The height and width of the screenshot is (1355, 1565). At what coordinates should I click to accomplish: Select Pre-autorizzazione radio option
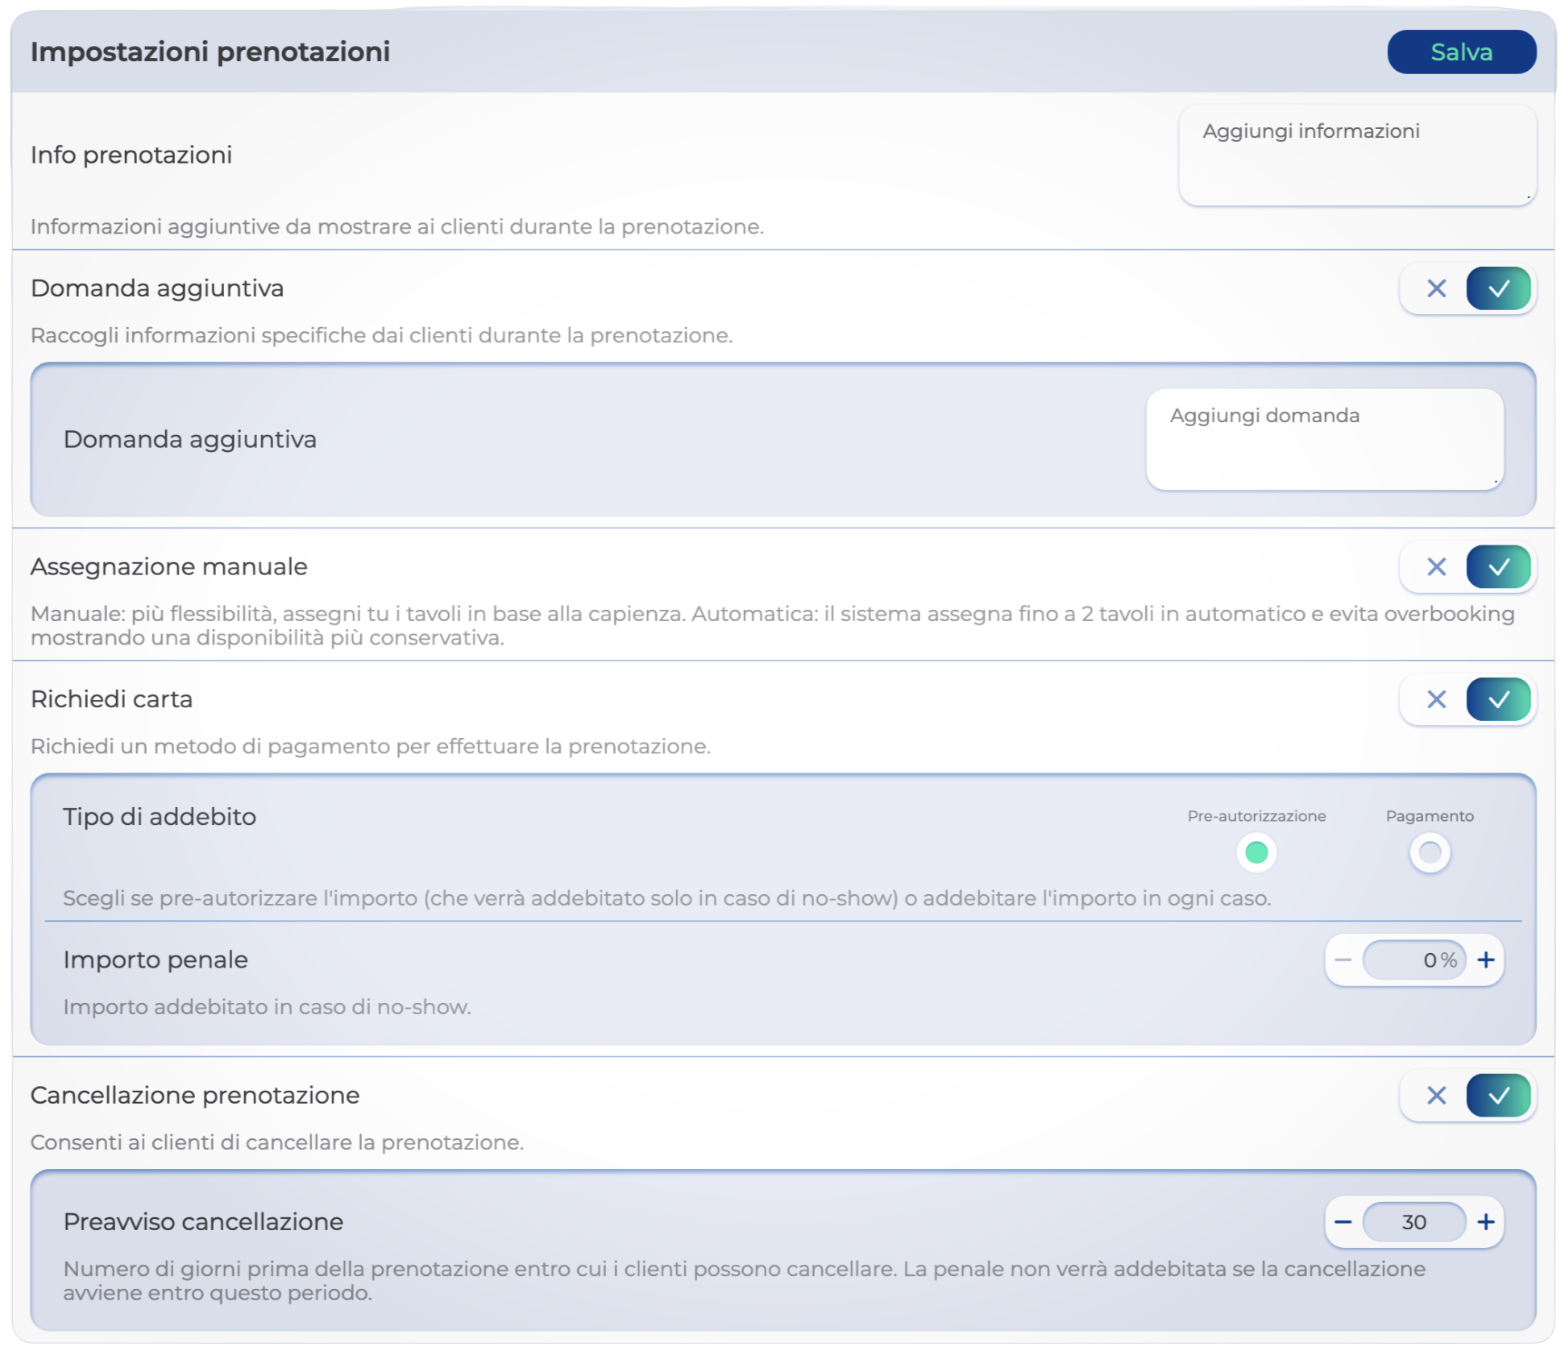(1256, 852)
